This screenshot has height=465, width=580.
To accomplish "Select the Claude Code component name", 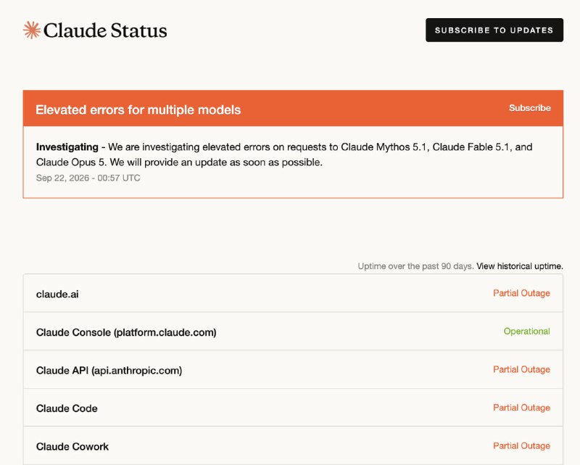I will [x=67, y=408].
